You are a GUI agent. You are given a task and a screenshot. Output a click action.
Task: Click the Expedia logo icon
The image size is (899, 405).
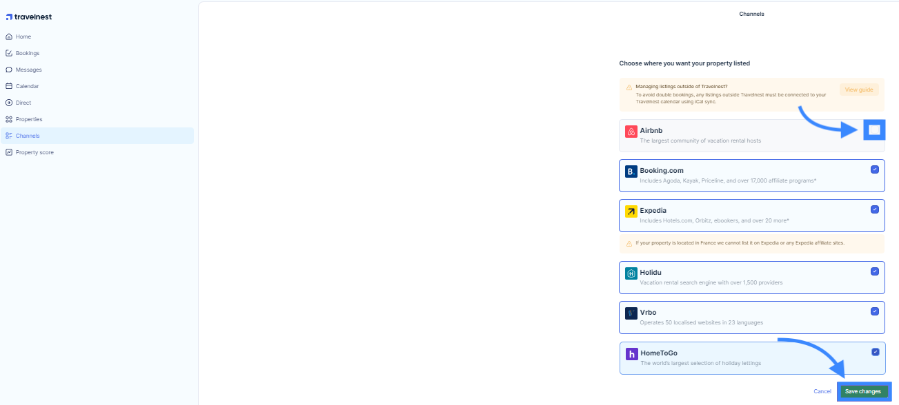click(631, 211)
